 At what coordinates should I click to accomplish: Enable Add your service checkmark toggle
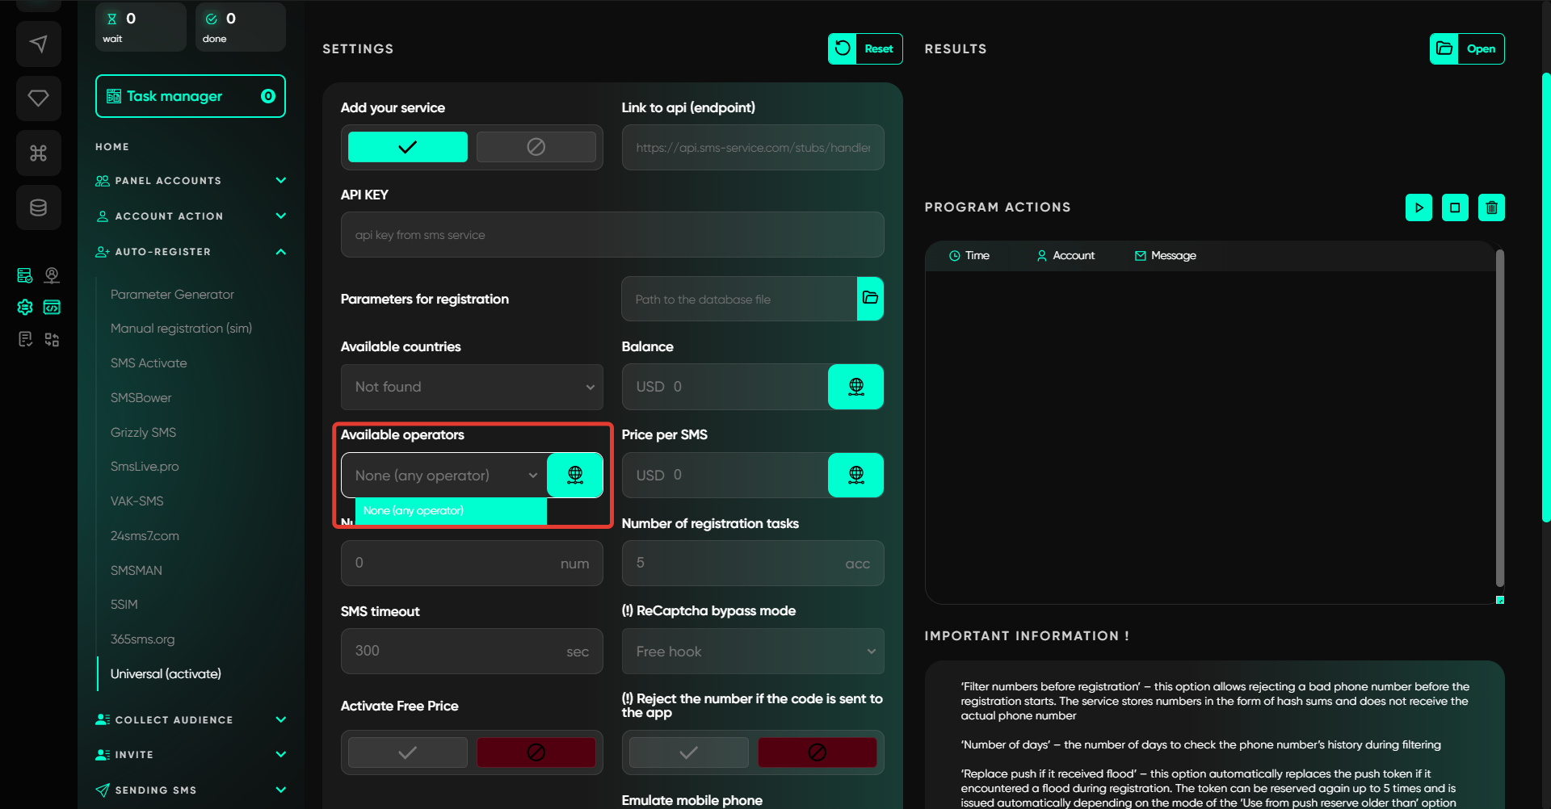point(407,147)
